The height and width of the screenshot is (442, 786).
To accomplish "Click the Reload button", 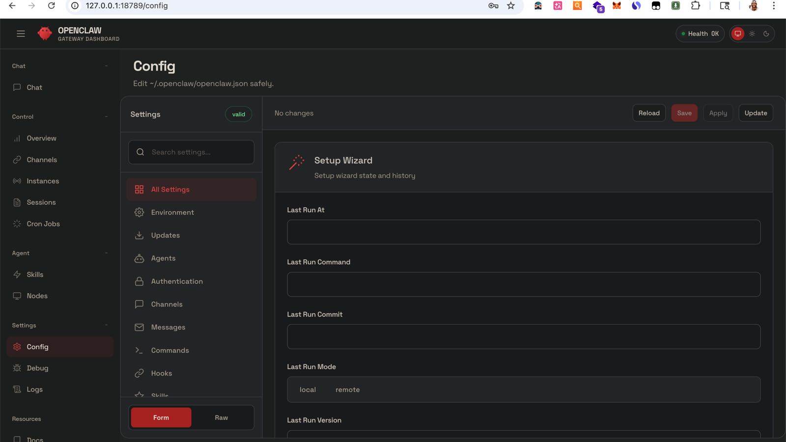I will [x=648, y=113].
